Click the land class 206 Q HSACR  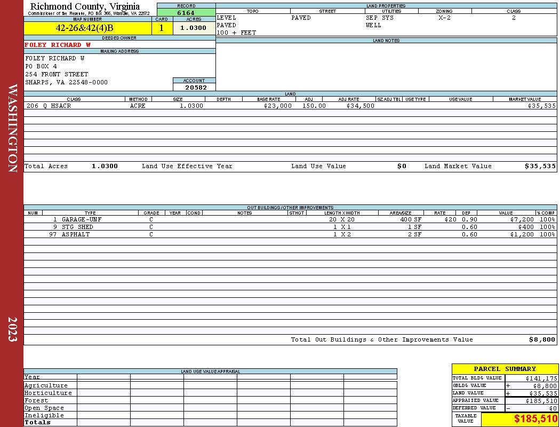(49, 106)
